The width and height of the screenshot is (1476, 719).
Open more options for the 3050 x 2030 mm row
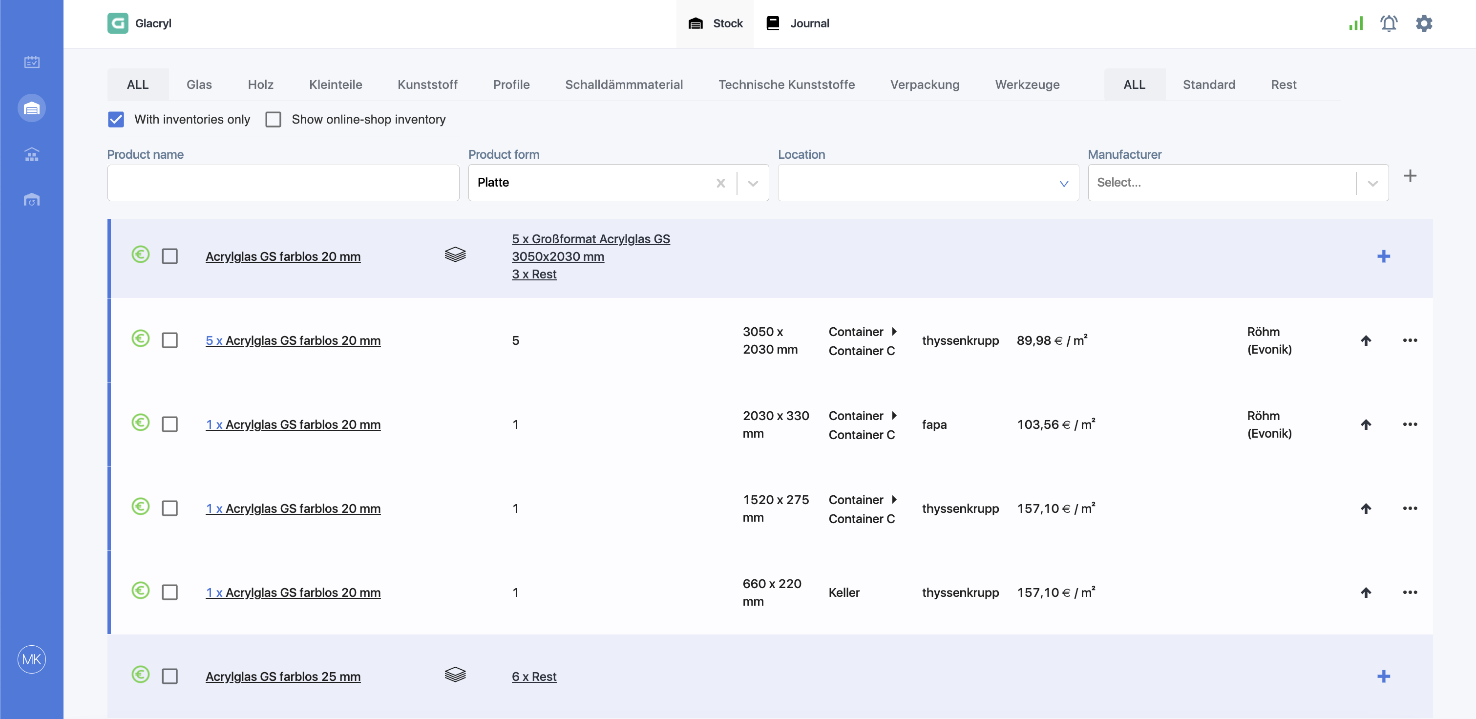coord(1410,340)
